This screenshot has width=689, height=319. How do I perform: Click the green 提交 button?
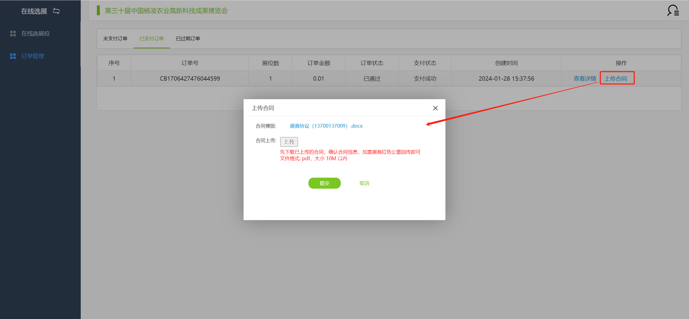coord(324,183)
